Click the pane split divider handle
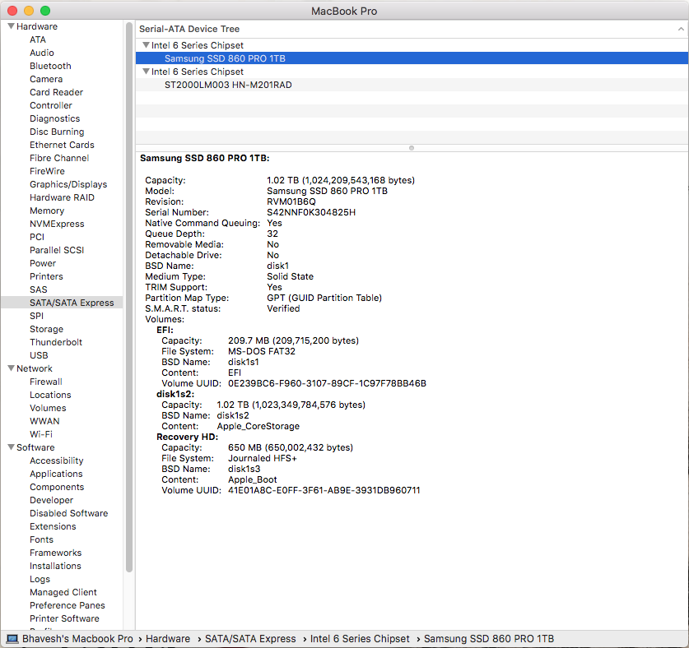The image size is (689, 648). click(412, 148)
